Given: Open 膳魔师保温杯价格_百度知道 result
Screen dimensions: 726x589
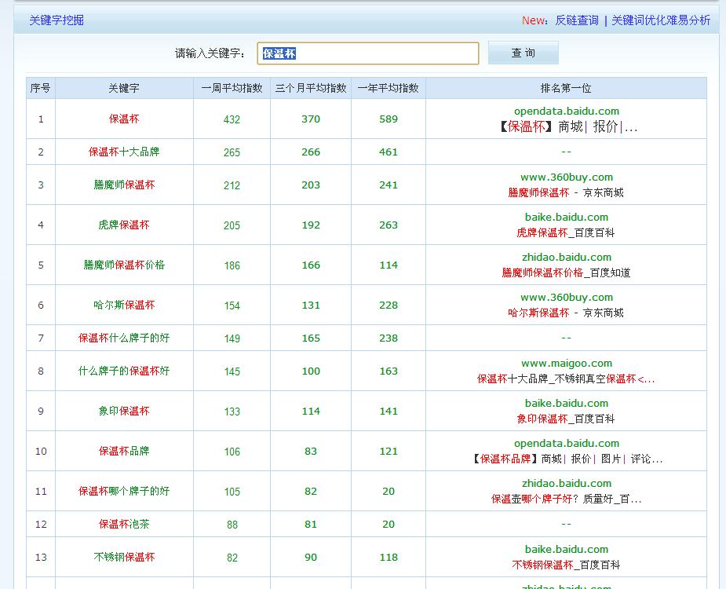Looking at the screenshot, I should (566, 273).
